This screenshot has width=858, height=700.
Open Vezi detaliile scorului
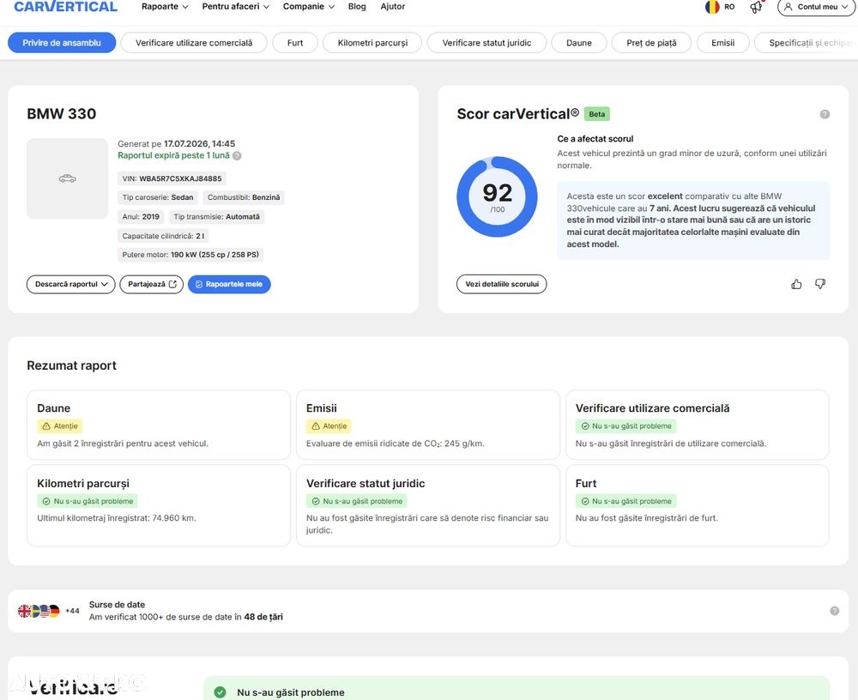tap(502, 284)
